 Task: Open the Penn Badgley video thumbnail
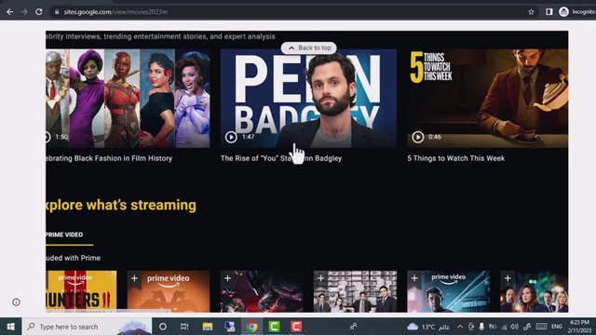(x=308, y=99)
